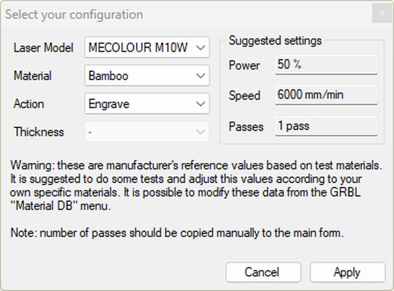The width and height of the screenshot is (394, 291).
Task: Click the Power field showing 50 %
Action: coord(326,65)
